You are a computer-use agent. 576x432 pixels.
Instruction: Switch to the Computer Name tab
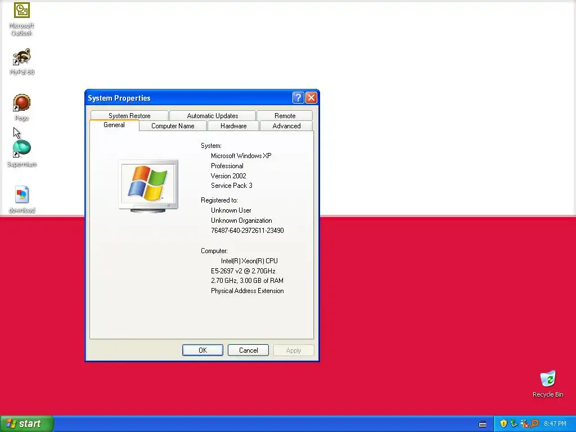173,125
